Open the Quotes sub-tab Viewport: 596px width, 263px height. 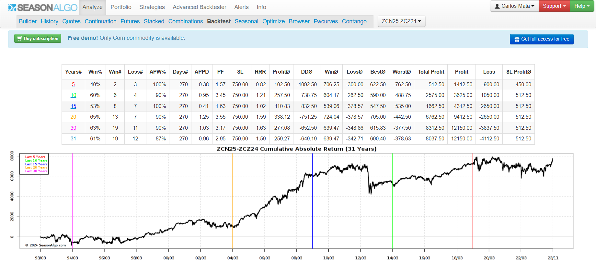71,21
